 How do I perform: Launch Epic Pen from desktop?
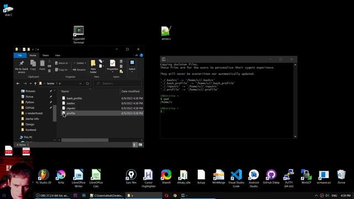pyautogui.click(x=131, y=177)
